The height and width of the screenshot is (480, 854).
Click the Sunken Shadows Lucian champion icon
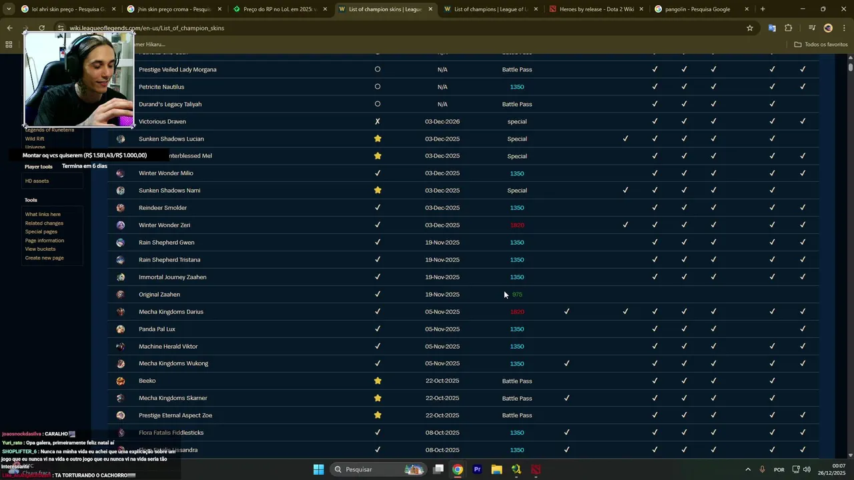120,139
